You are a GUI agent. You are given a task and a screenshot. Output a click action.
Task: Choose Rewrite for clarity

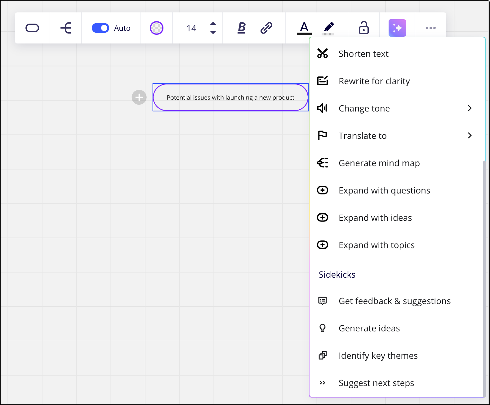[397, 81]
